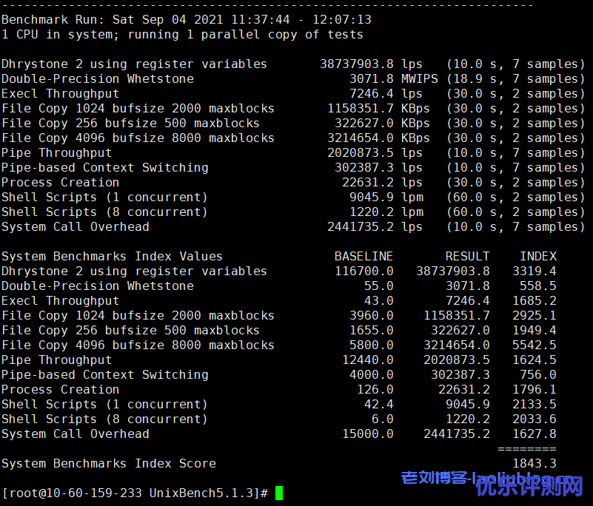593x506 pixels.
Task: Click the Dhrystone index value 3319.4
Action: pyautogui.click(x=534, y=271)
